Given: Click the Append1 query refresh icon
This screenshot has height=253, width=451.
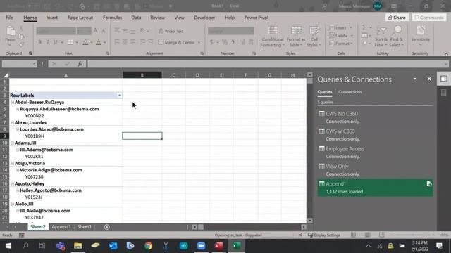Looking at the screenshot, I should click(429, 184).
